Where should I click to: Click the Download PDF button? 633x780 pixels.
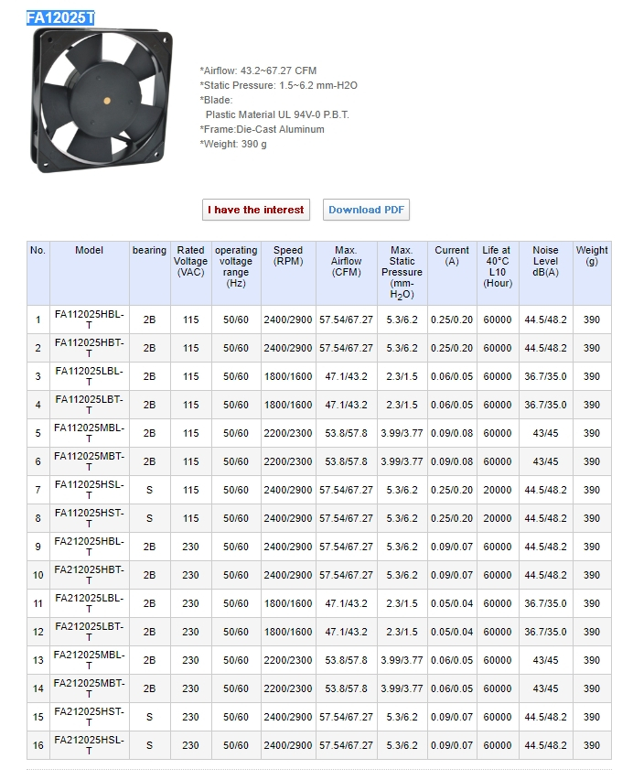(x=366, y=210)
